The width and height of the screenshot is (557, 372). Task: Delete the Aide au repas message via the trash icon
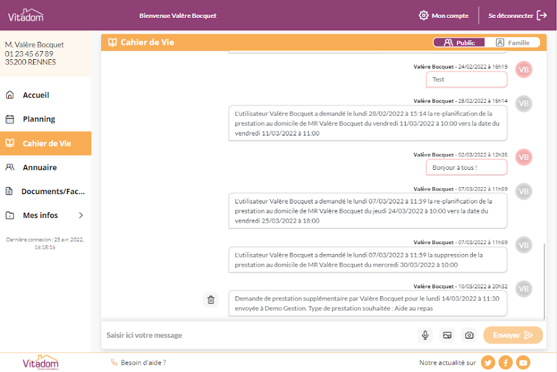point(210,300)
